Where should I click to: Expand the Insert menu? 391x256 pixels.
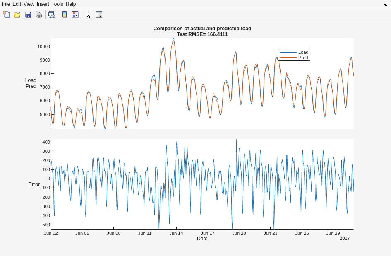[x=43, y=4]
